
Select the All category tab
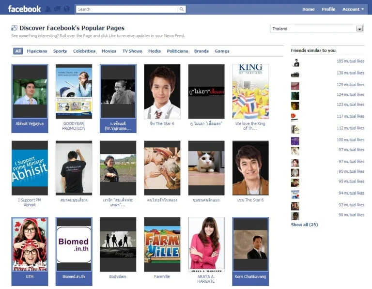(18, 51)
